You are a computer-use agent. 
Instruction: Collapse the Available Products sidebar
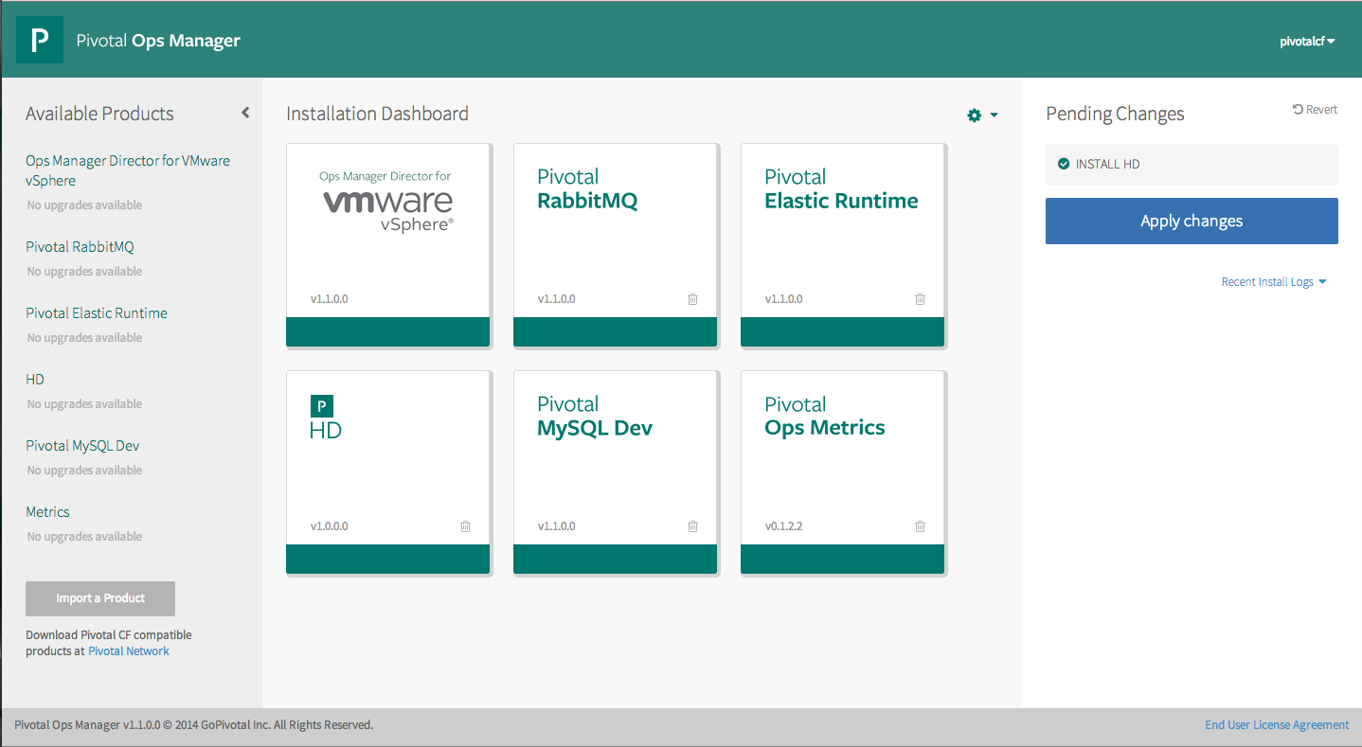244,112
